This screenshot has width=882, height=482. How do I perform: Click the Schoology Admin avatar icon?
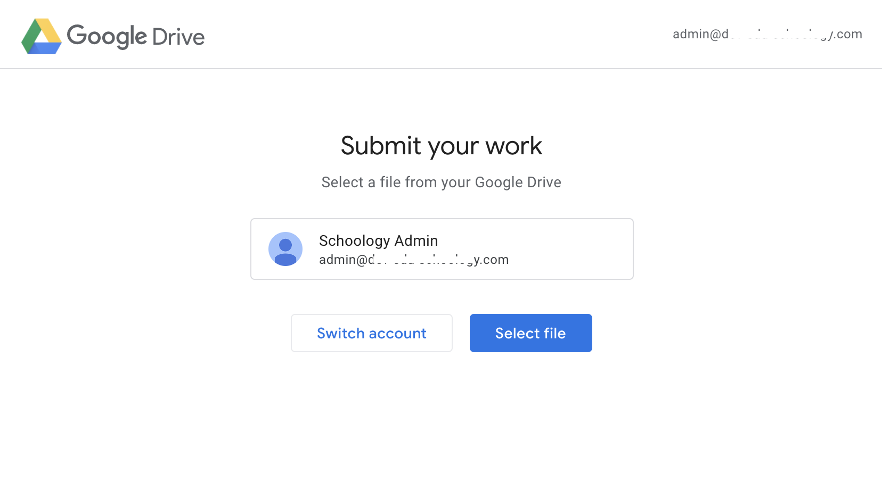coord(285,249)
